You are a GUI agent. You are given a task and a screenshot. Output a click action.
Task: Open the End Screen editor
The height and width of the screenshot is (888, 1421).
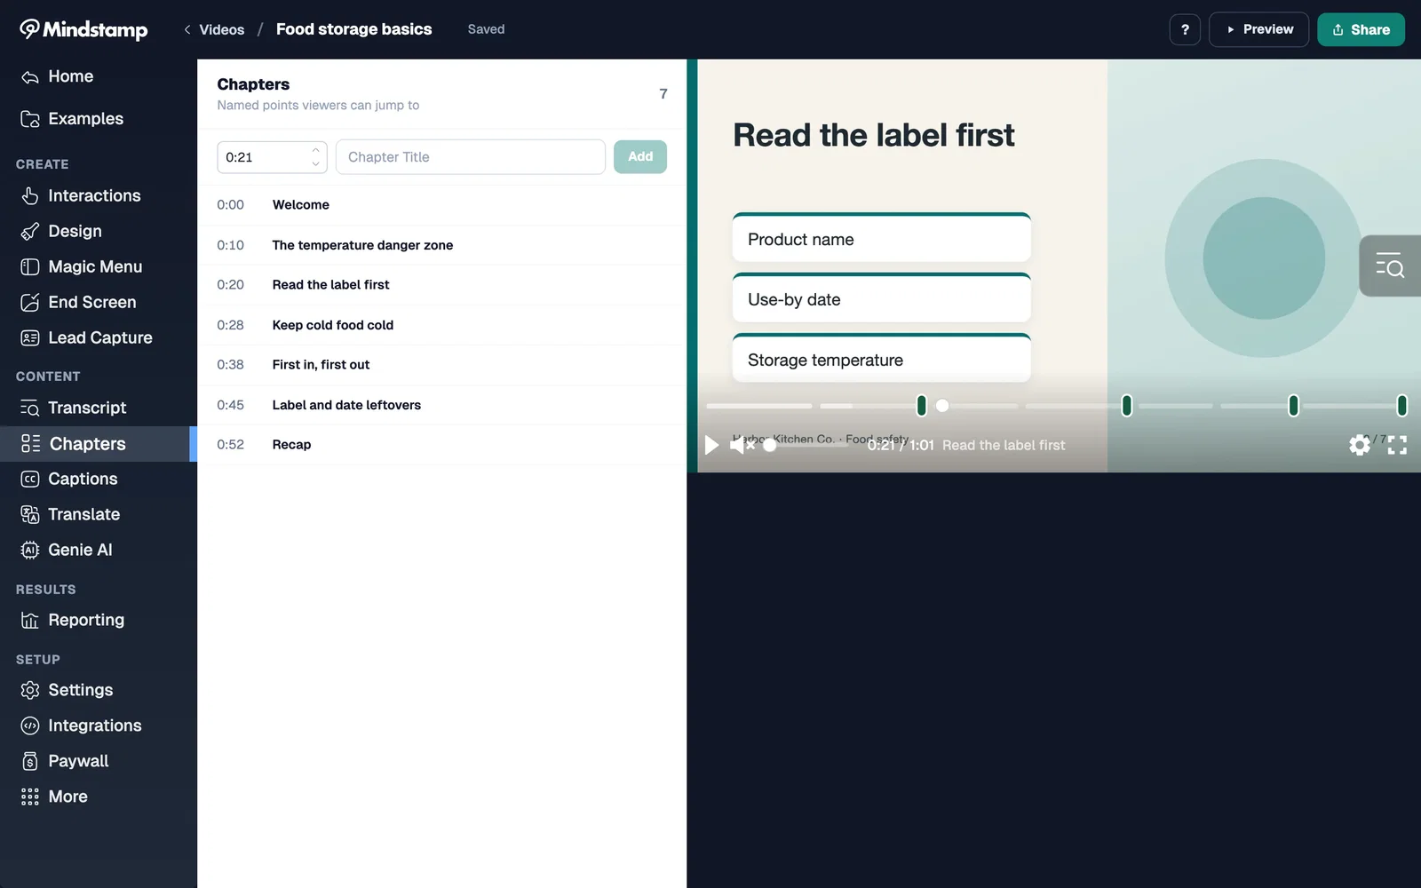click(98, 302)
